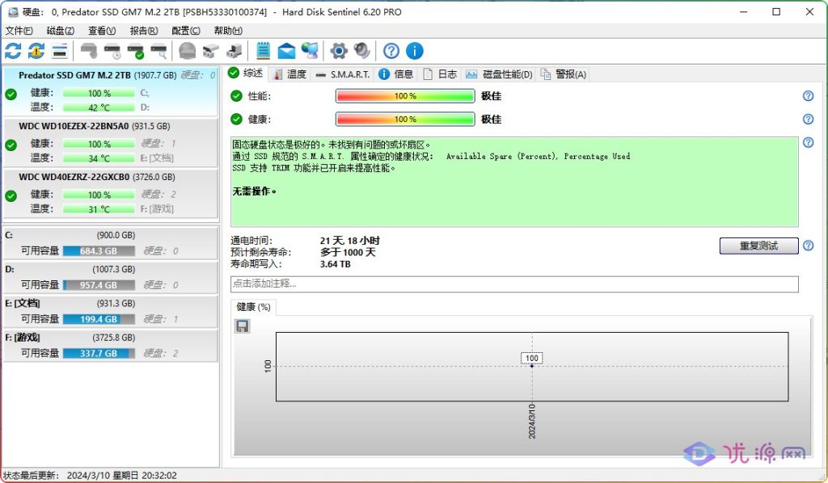Click the 健康 100% bar in overview panel
828x483 pixels.
(405, 120)
